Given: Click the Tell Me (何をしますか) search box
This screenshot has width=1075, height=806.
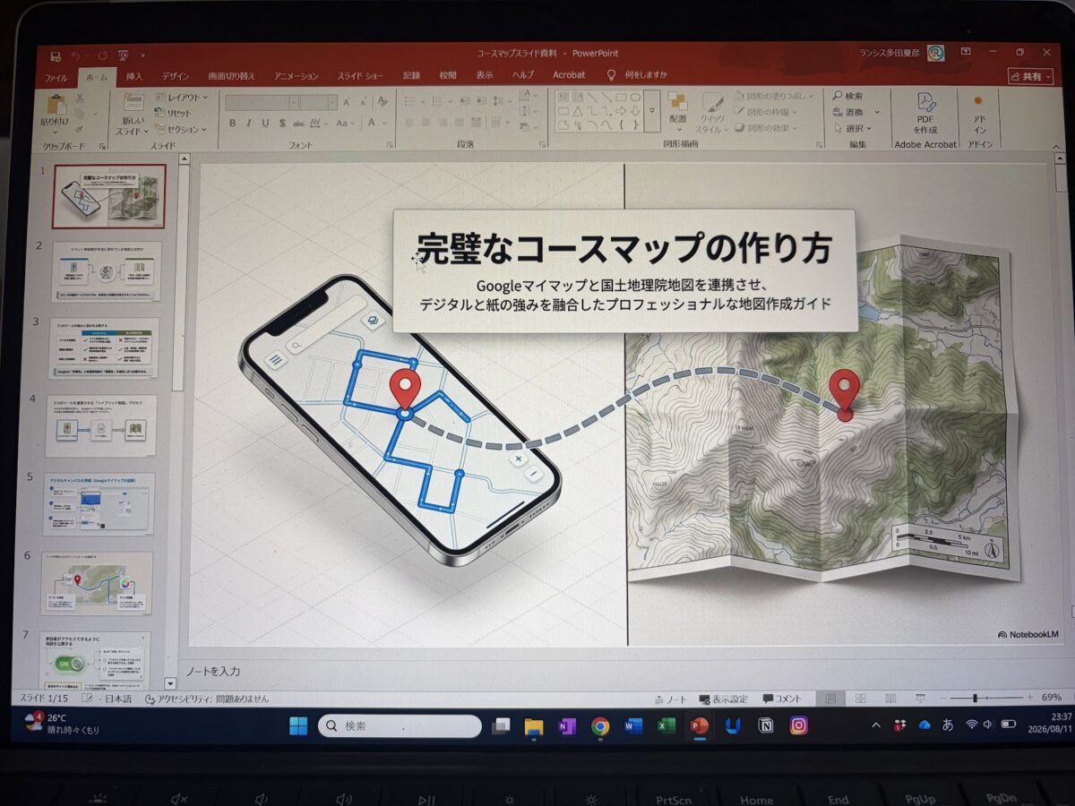Looking at the screenshot, I should coord(637,75).
